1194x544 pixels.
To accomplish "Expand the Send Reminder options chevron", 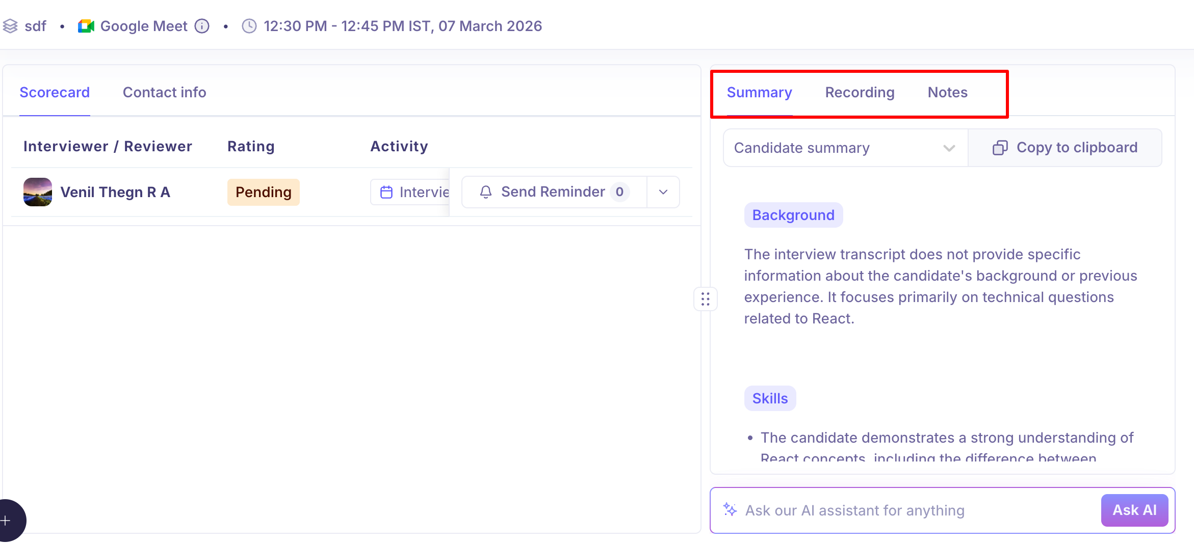I will [x=663, y=192].
